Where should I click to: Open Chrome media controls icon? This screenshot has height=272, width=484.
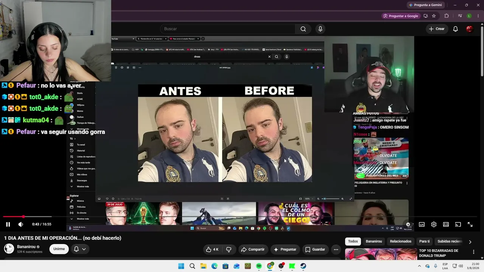pyautogui.click(x=460, y=16)
